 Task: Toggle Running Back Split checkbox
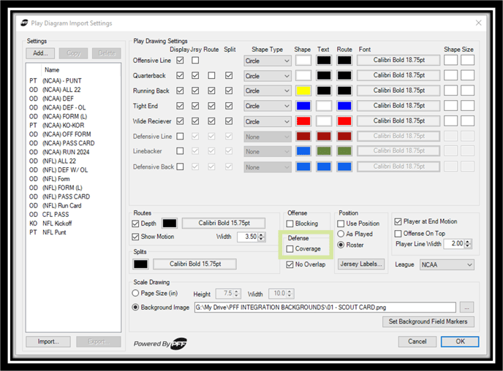pyautogui.click(x=229, y=91)
